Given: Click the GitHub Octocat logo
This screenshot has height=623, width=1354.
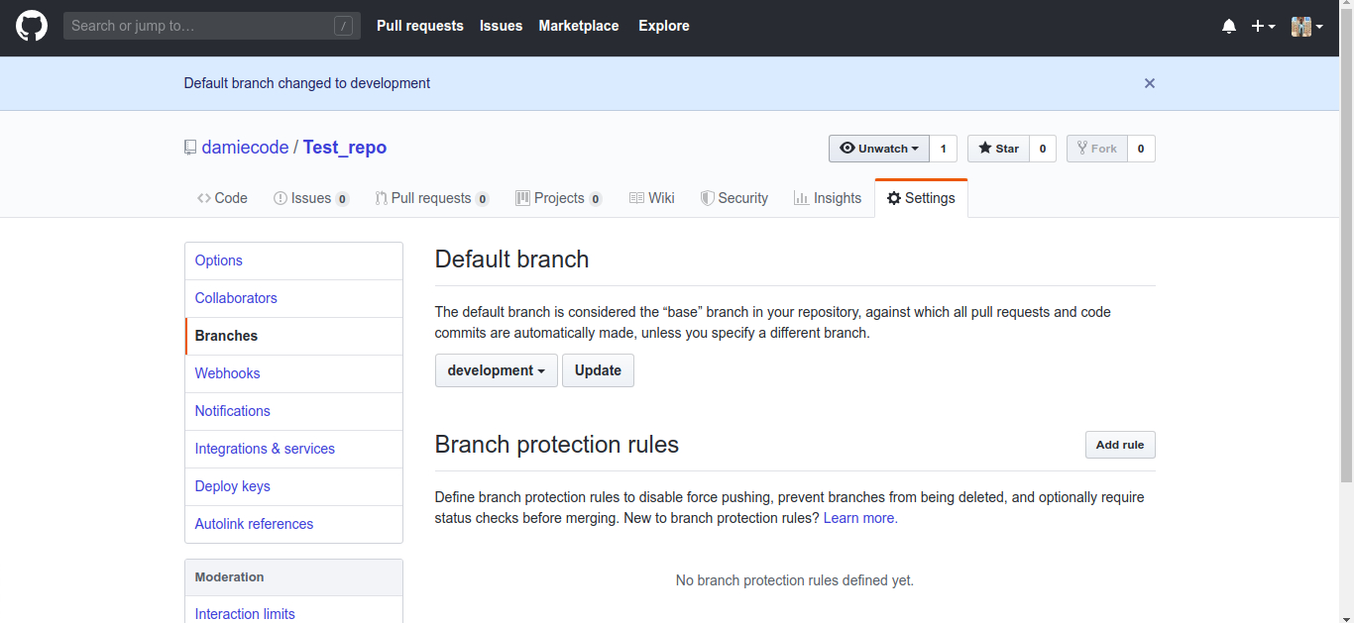Looking at the screenshot, I should click(32, 26).
